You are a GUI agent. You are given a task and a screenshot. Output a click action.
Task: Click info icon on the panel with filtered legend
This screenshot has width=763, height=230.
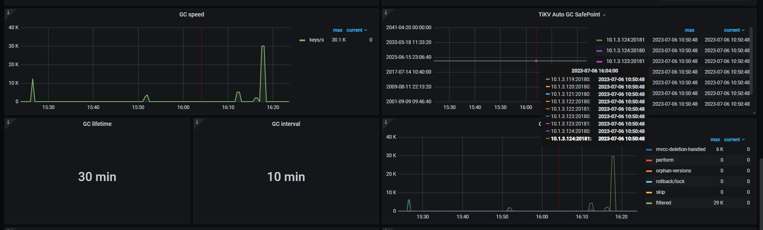385,122
